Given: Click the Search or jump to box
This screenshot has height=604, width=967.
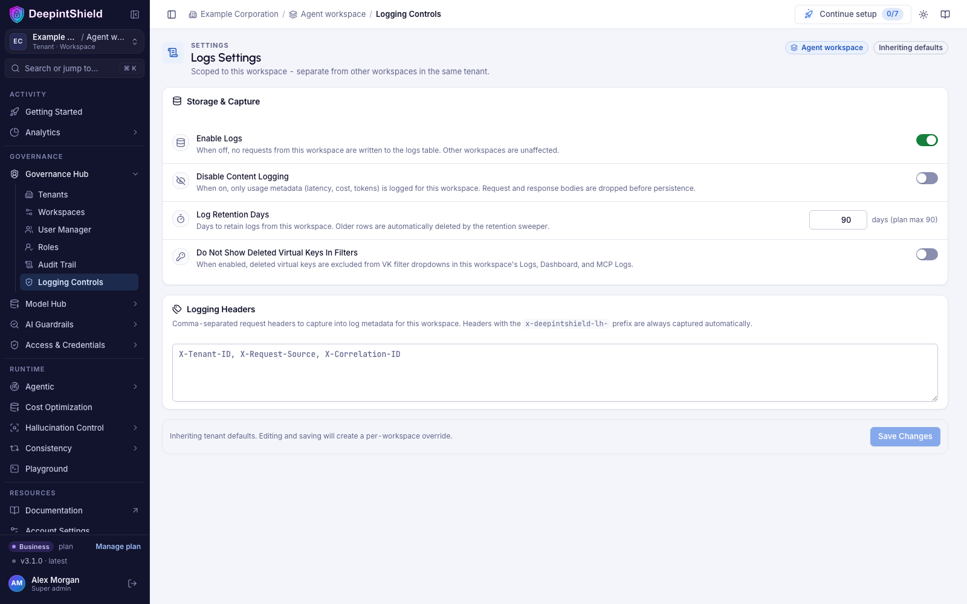Looking at the screenshot, I should coord(74,68).
